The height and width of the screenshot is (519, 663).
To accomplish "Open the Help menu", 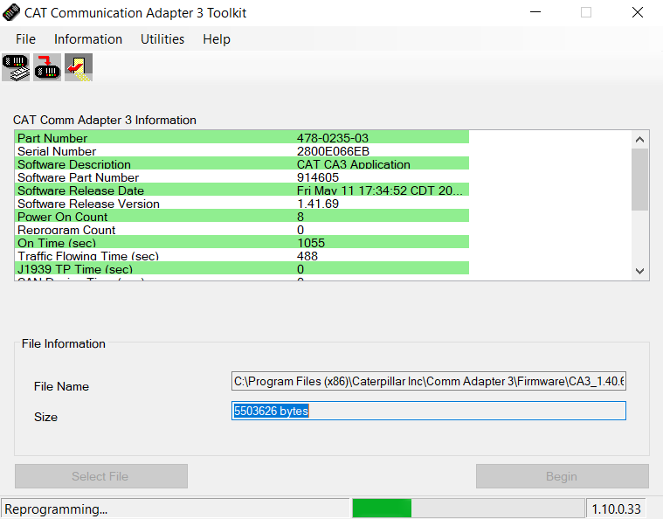I will [x=217, y=39].
